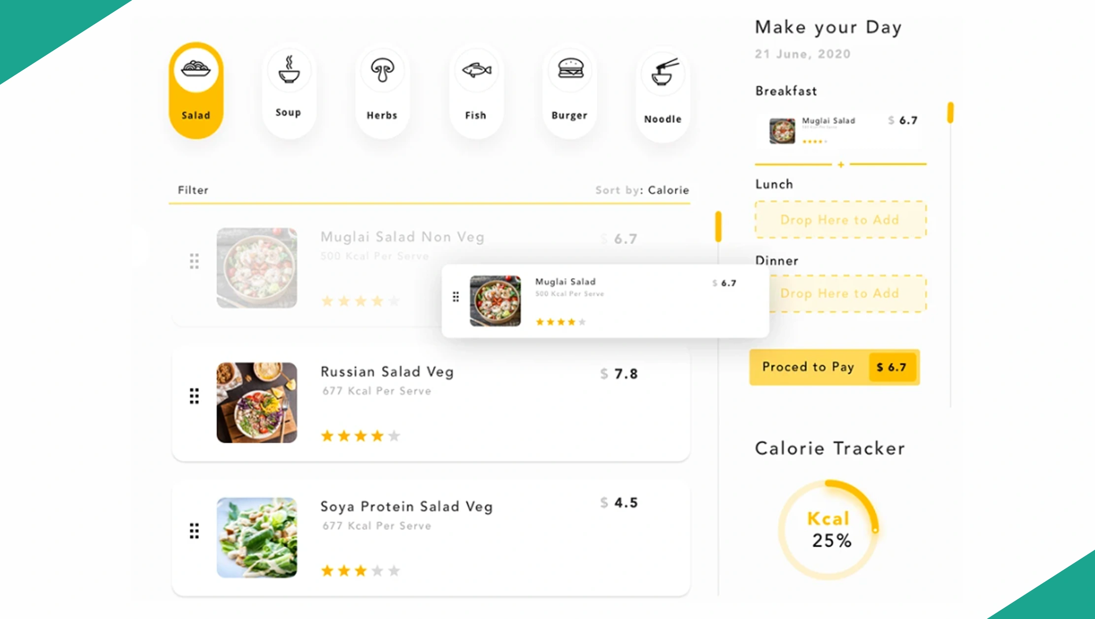Click drag handle of Russian Salad Veg
Viewport: 1095px width, 619px height.
pyautogui.click(x=195, y=395)
